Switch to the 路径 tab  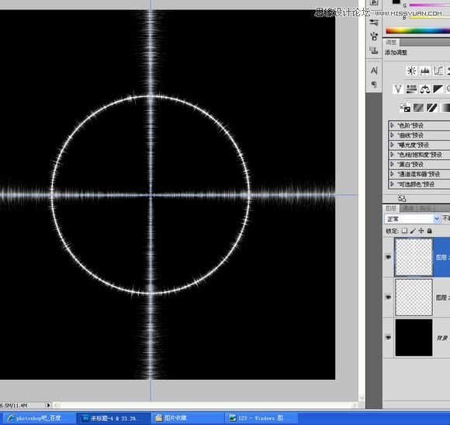(x=425, y=208)
